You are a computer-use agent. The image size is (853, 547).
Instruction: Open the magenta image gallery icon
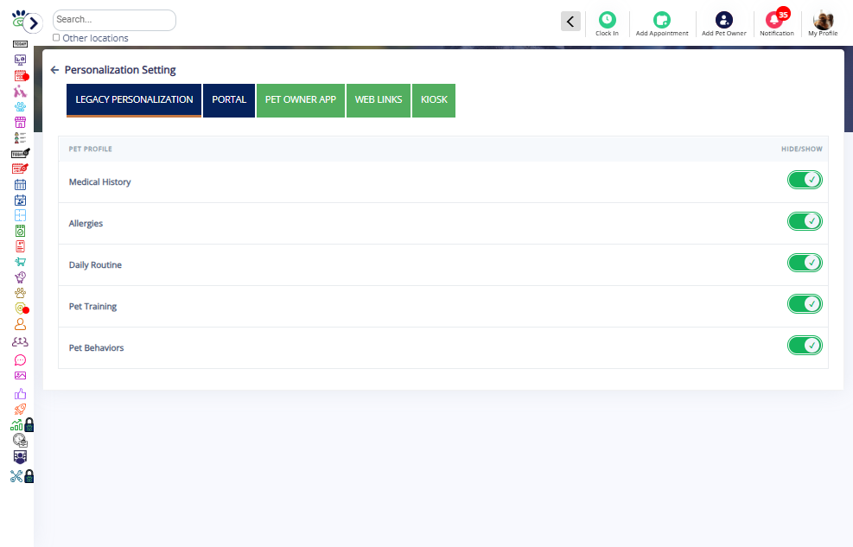point(20,376)
